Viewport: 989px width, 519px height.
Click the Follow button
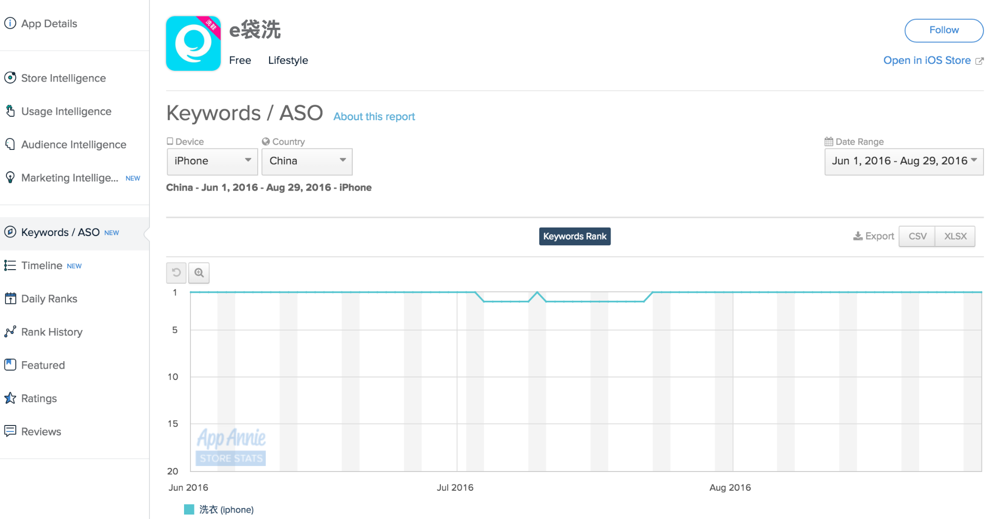tap(944, 30)
